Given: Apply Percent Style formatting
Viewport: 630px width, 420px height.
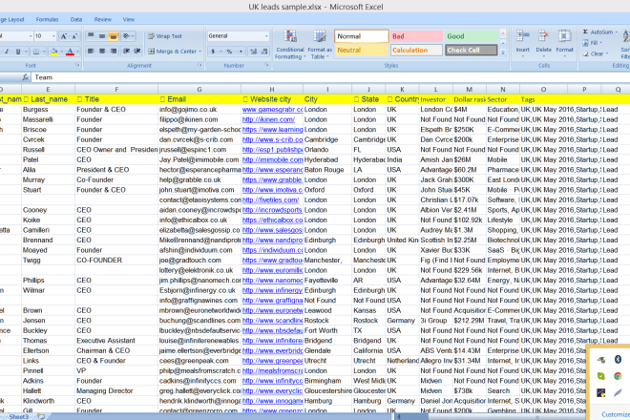Looking at the screenshot, I should click(x=229, y=52).
